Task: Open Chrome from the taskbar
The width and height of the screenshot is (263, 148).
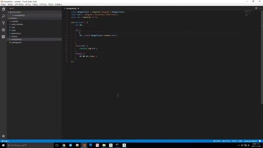Action: 64,145
